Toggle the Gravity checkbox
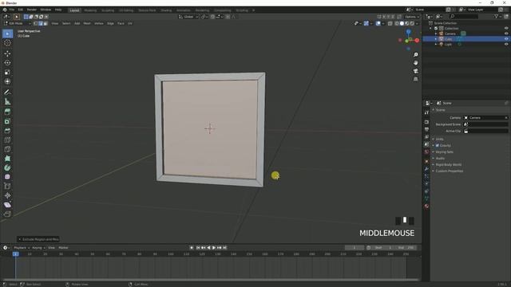Image resolution: width=511 pixels, height=287 pixels. tap(438, 145)
